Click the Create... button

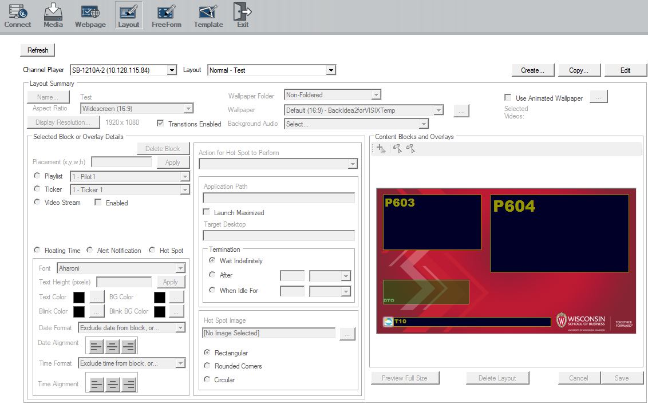click(x=532, y=70)
